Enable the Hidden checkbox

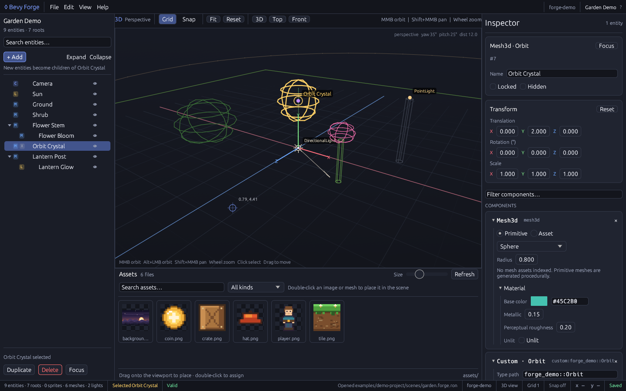(523, 86)
